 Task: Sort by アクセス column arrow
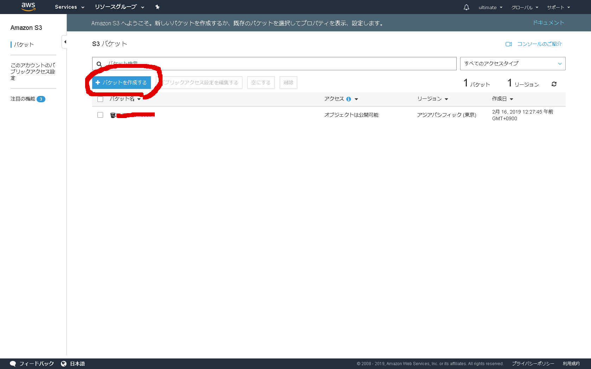(x=356, y=99)
